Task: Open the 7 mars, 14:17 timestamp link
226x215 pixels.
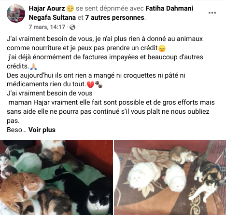Action: 47,27
